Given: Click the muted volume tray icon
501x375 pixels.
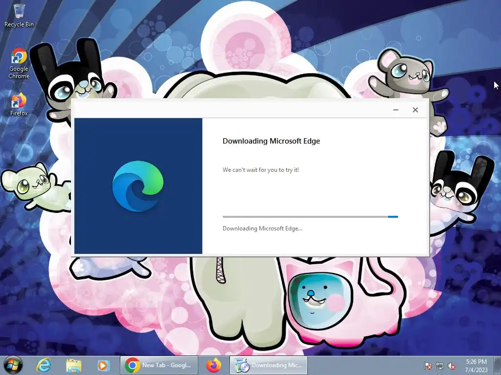Looking at the screenshot, I should point(452,366).
